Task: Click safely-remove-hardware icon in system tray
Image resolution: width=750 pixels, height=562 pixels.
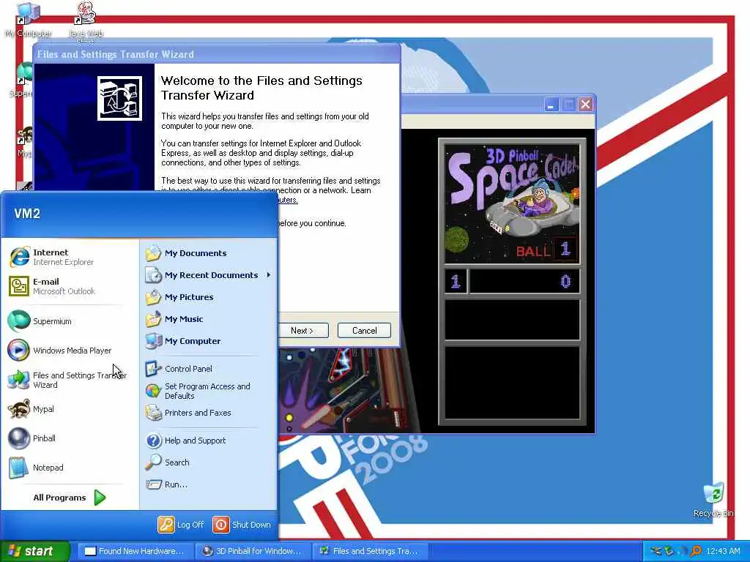Action: point(668,551)
